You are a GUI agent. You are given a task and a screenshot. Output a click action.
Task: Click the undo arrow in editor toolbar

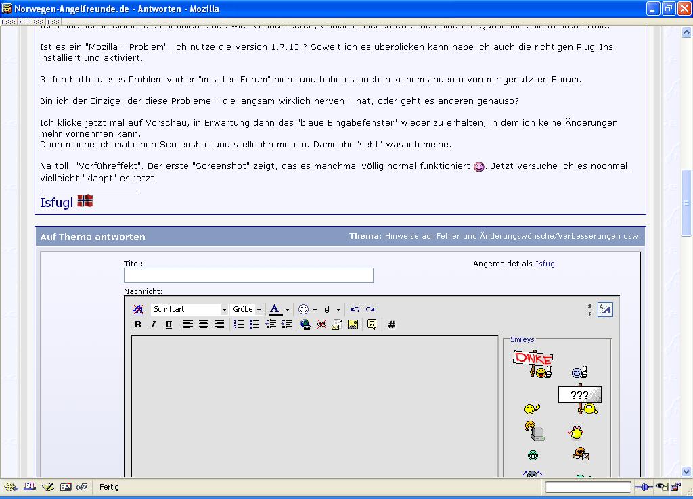[355, 309]
